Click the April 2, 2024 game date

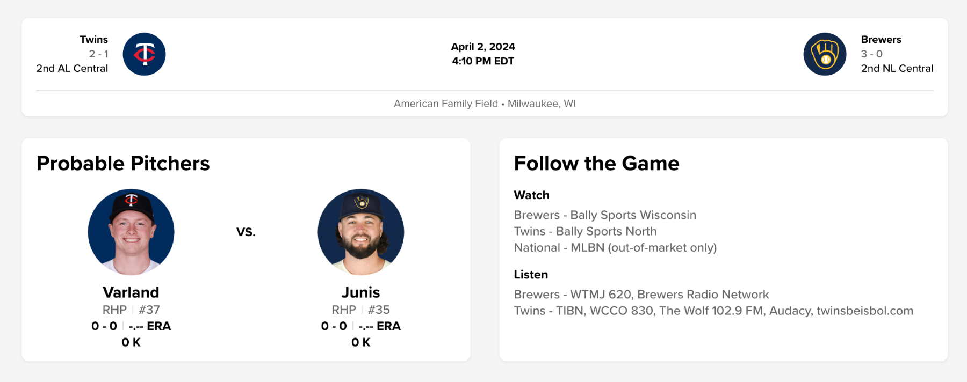(483, 47)
